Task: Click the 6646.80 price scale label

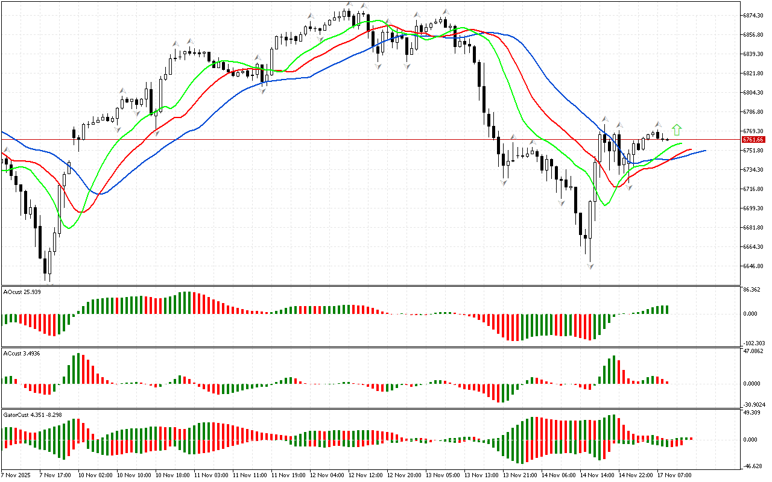Action: (754, 266)
